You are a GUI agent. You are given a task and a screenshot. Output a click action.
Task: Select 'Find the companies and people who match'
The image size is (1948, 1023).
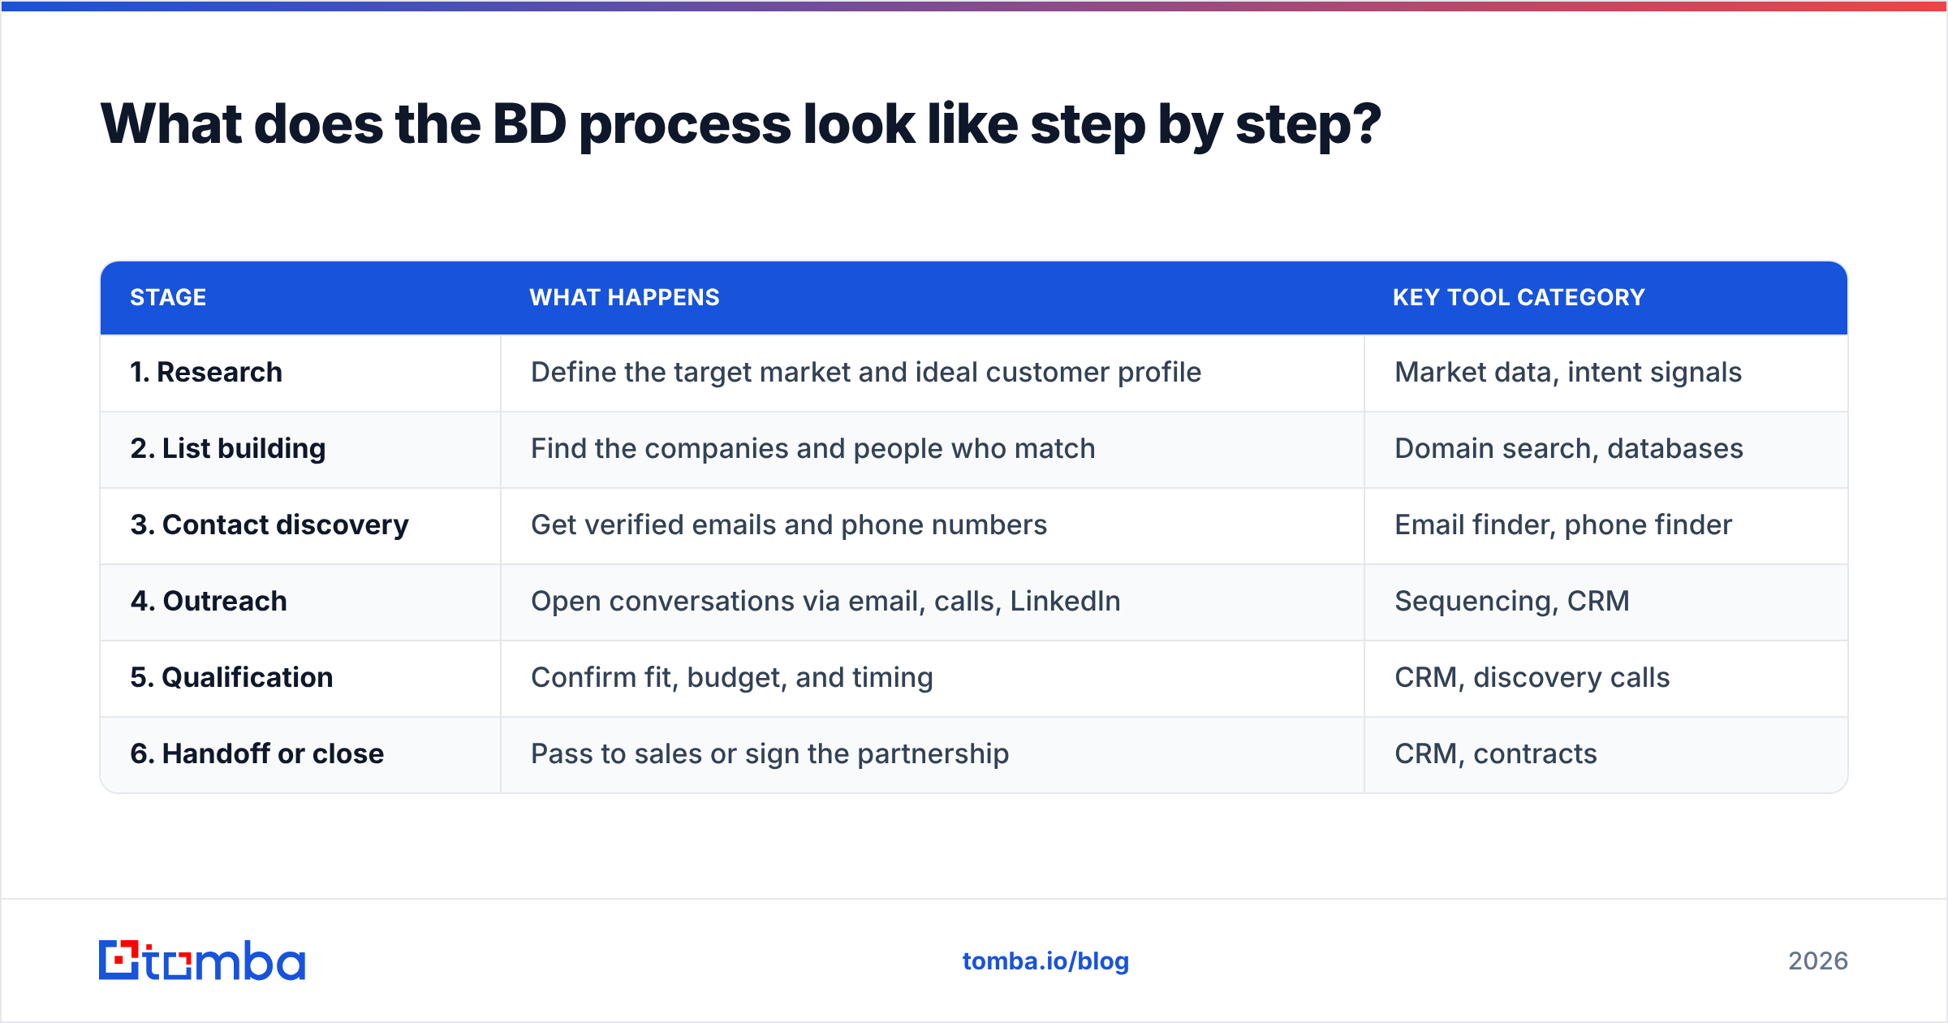(x=813, y=448)
